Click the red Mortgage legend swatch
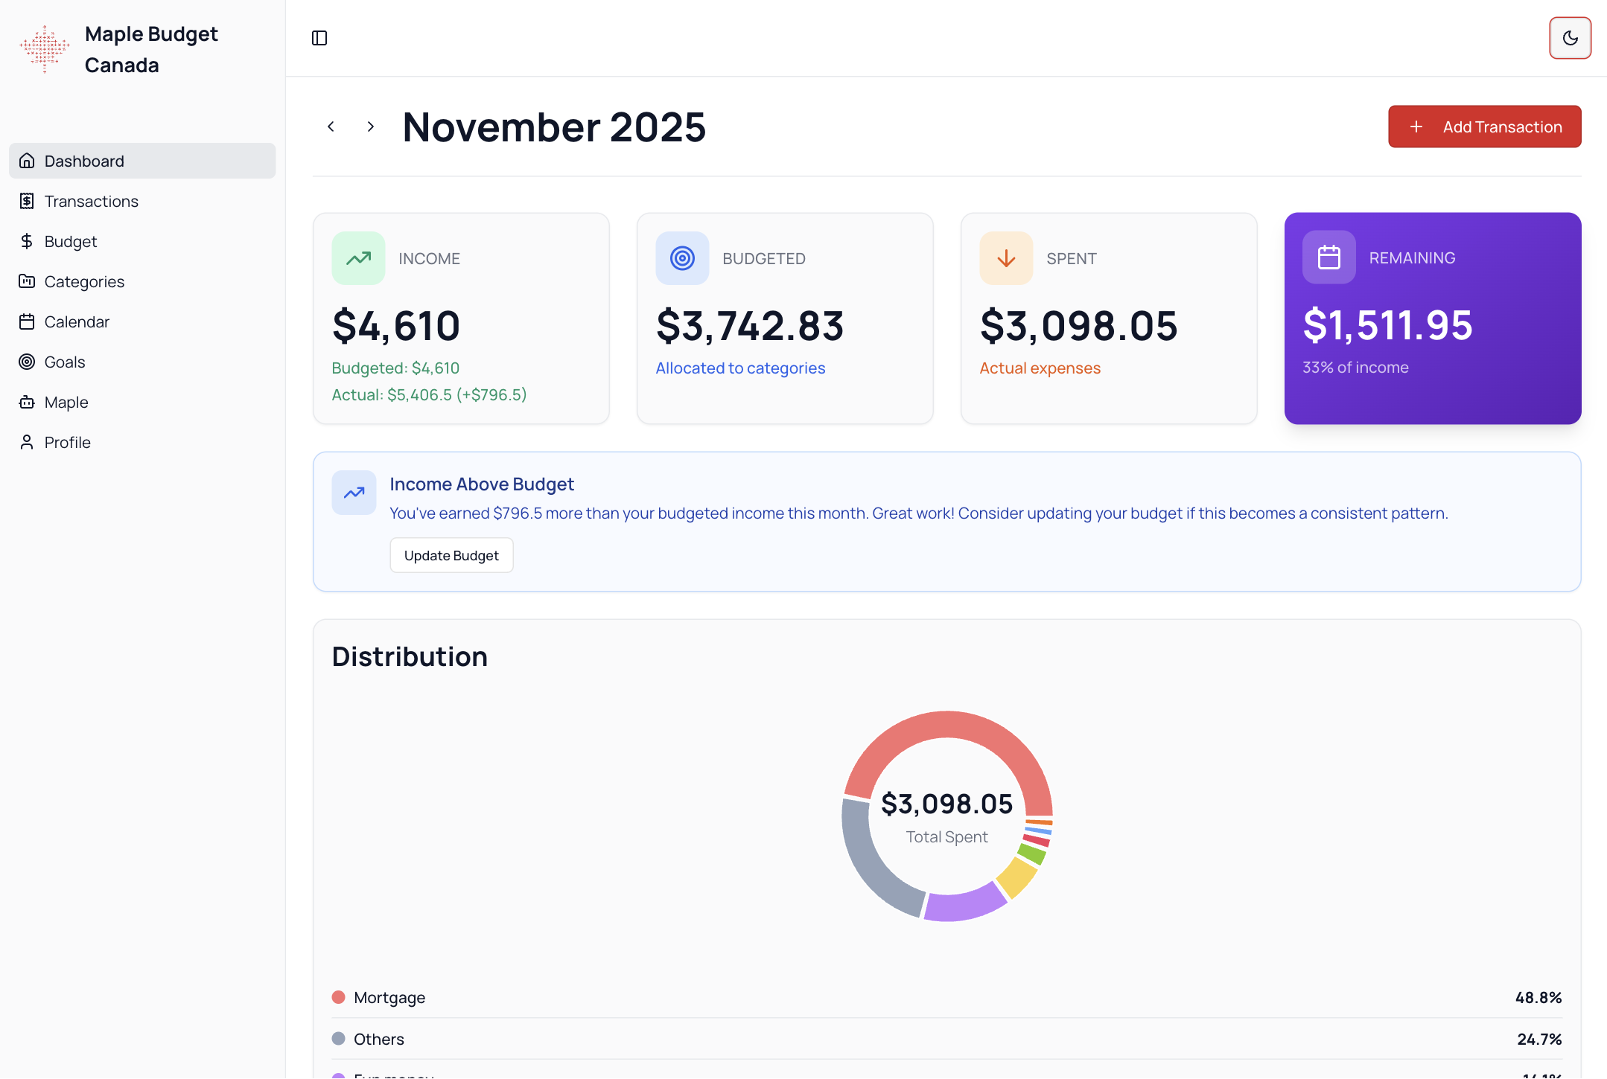The width and height of the screenshot is (1607, 1079). [x=338, y=997]
